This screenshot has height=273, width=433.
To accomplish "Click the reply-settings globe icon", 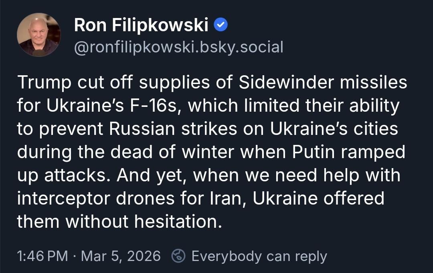I will (178, 256).
